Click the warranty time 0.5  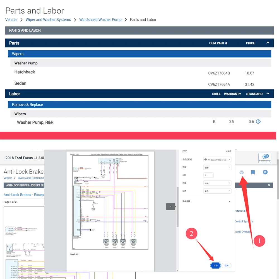231,122
